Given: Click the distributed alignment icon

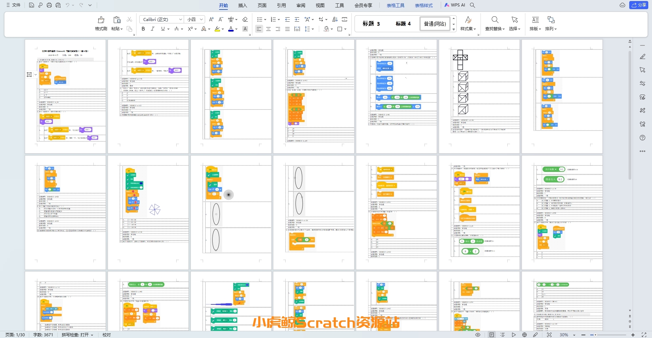Looking at the screenshot, I should (x=297, y=29).
